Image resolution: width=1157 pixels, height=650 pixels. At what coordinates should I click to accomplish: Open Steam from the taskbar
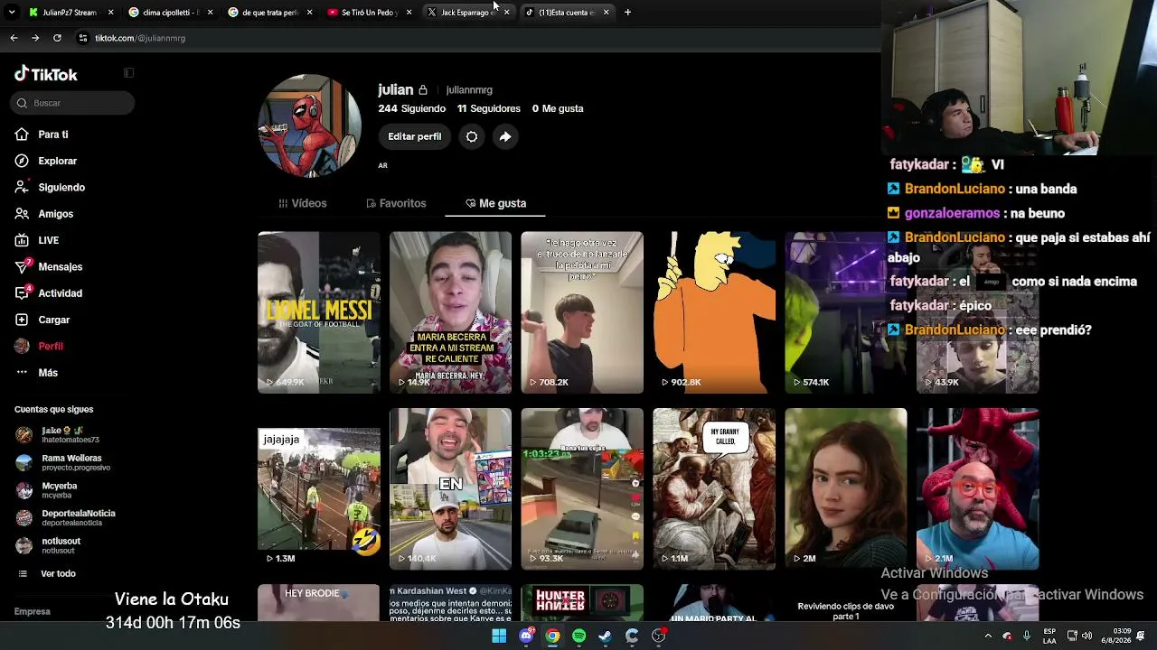pyautogui.click(x=606, y=636)
